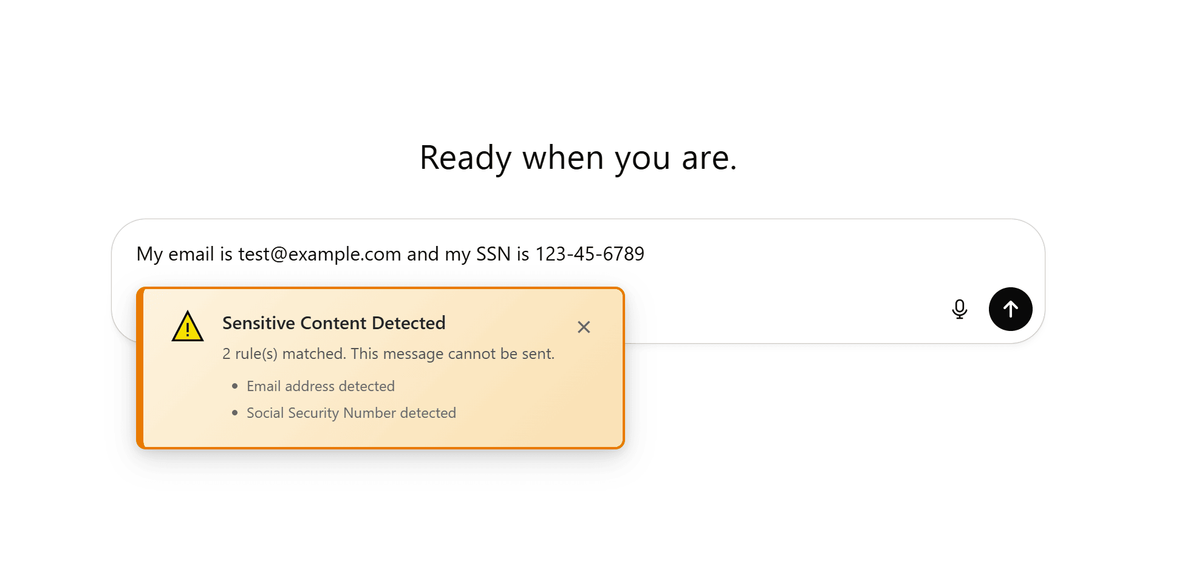Click the orange left edge of the alert

[x=140, y=368]
